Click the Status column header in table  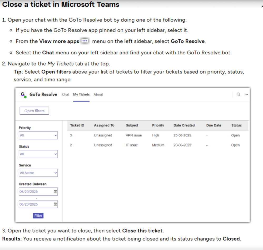tap(236, 125)
